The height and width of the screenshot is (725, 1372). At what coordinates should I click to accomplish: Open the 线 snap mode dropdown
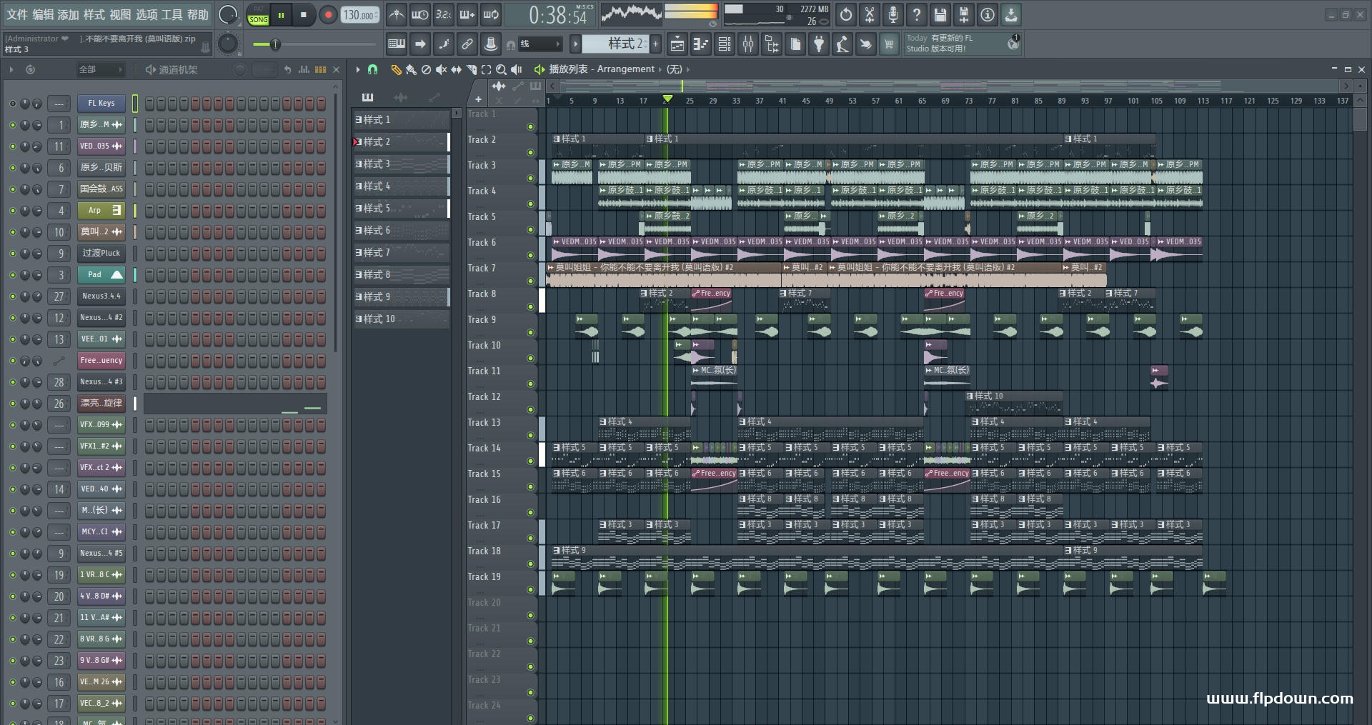pos(540,44)
